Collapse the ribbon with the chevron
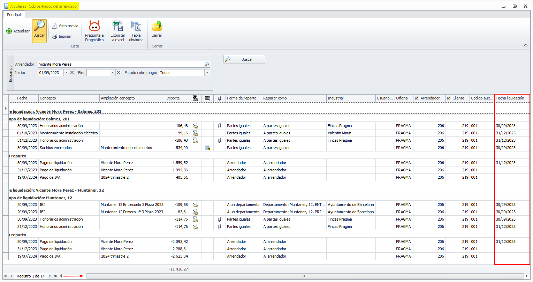Image resolution: width=533 pixels, height=282 pixels. [x=526, y=45]
